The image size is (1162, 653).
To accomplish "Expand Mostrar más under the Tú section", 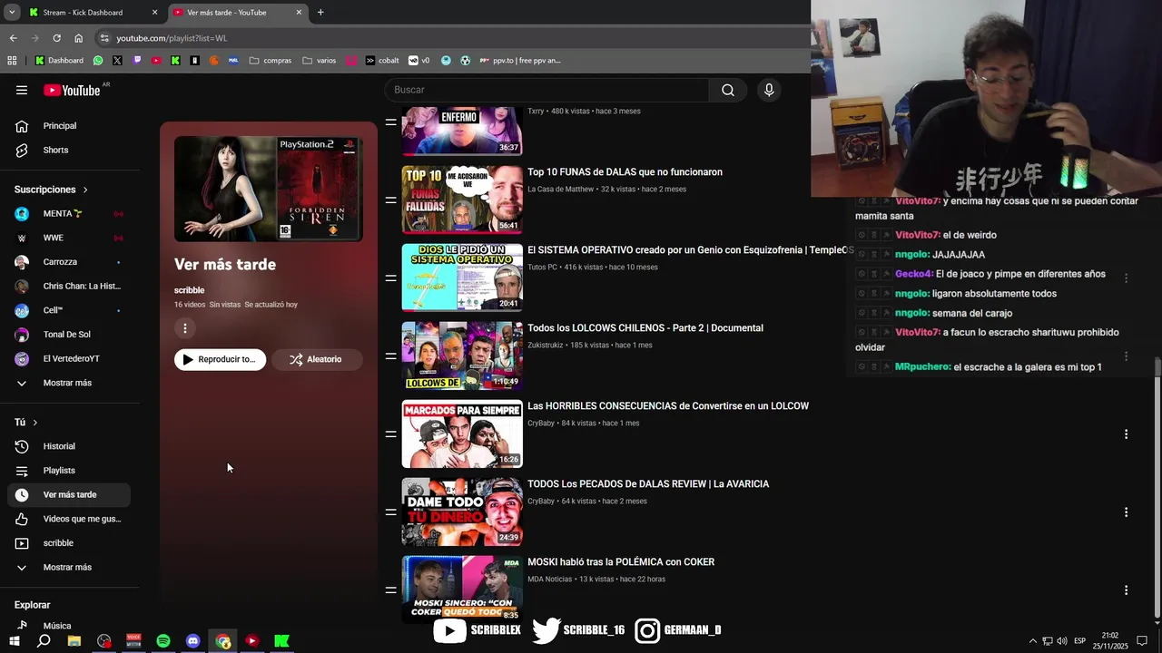I will 69,568.
